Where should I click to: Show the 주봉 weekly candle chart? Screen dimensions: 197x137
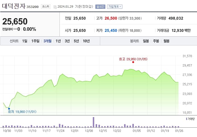(x=156, y=41)
